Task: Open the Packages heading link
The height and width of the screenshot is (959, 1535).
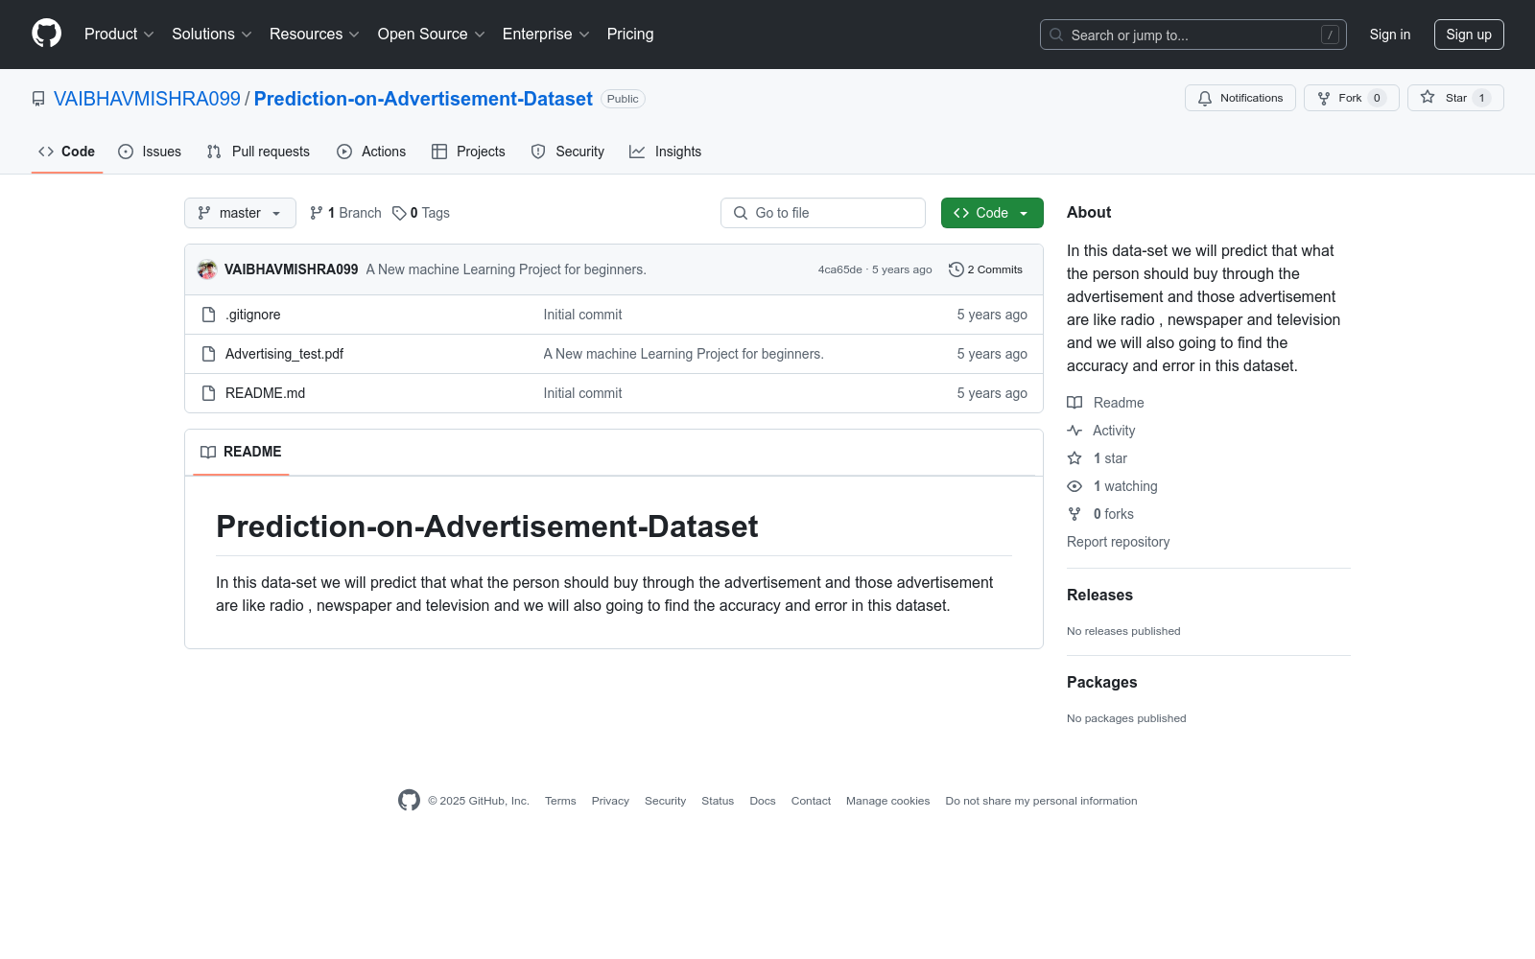Action: click(1101, 682)
